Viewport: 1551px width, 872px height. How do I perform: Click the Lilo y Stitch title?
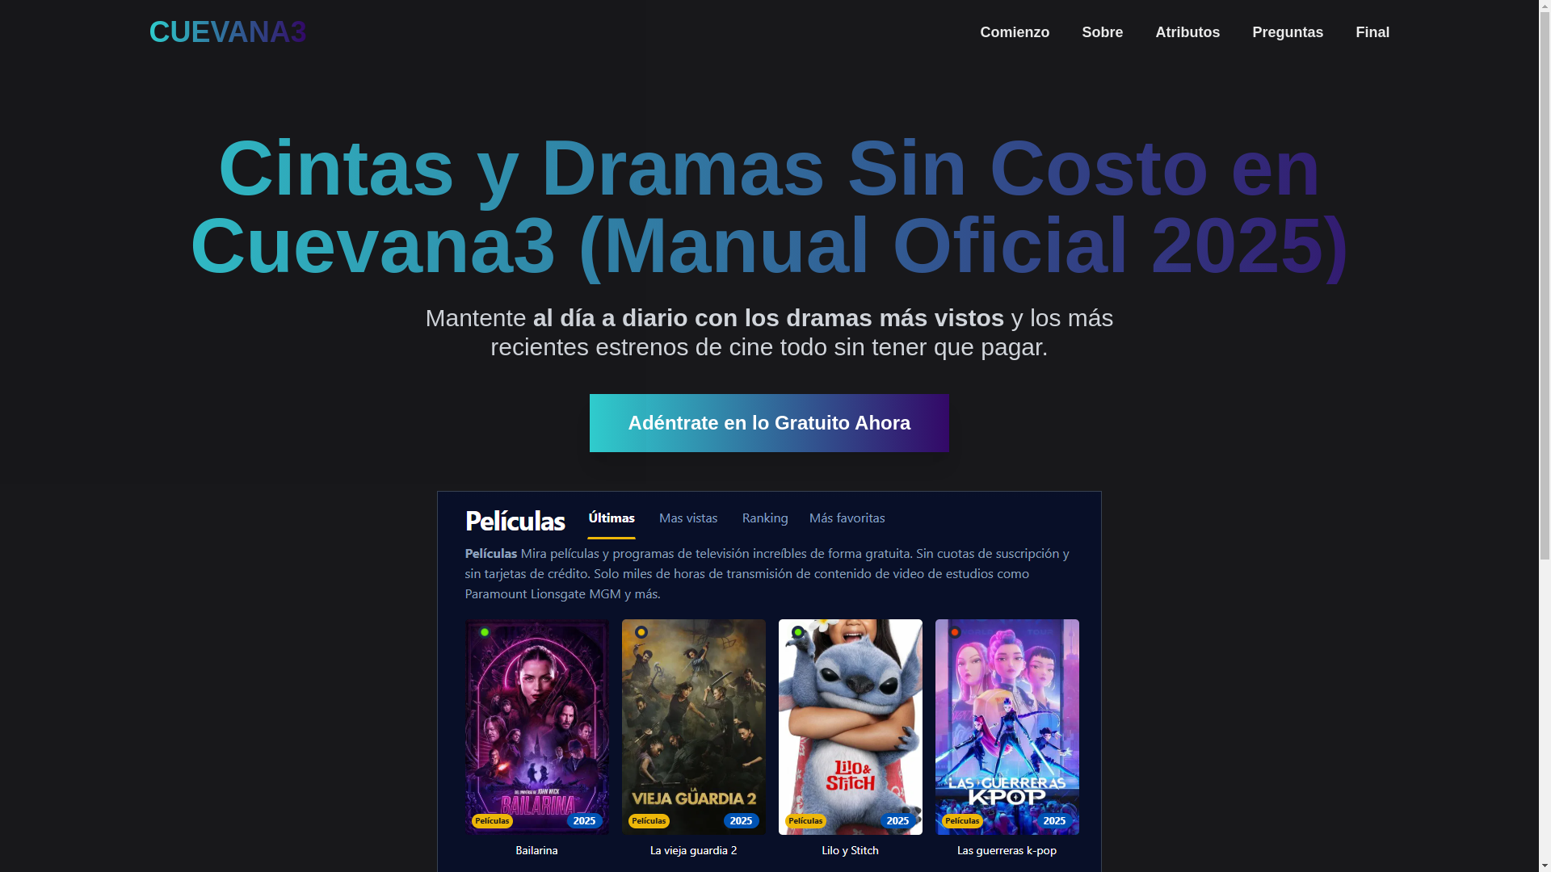coord(850,850)
